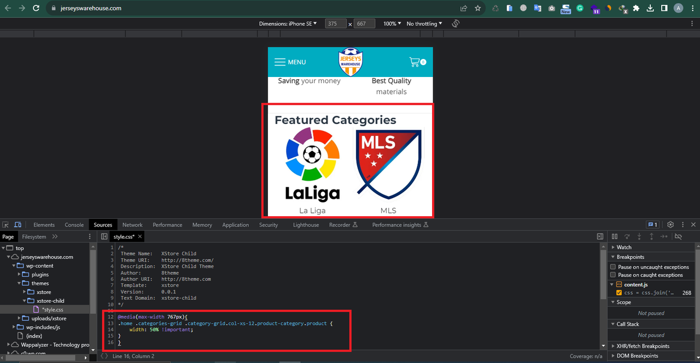Open the Dimensions iPhone SE dropdown

[x=288, y=23]
